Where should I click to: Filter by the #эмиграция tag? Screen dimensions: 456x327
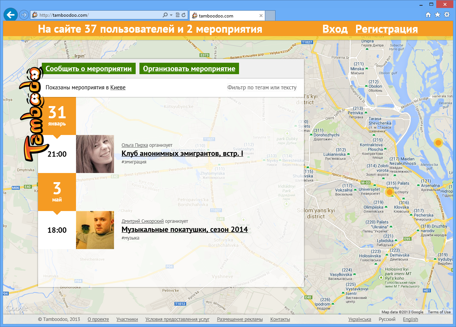point(134,162)
